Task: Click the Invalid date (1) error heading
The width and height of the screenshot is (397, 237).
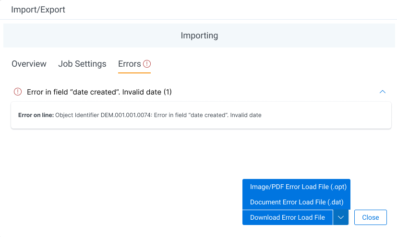Action: click(x=99, y=92)
